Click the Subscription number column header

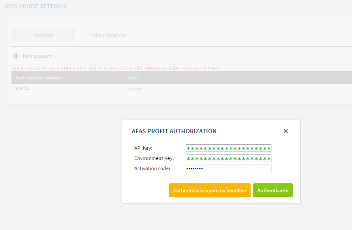click(x=39, y=78)
